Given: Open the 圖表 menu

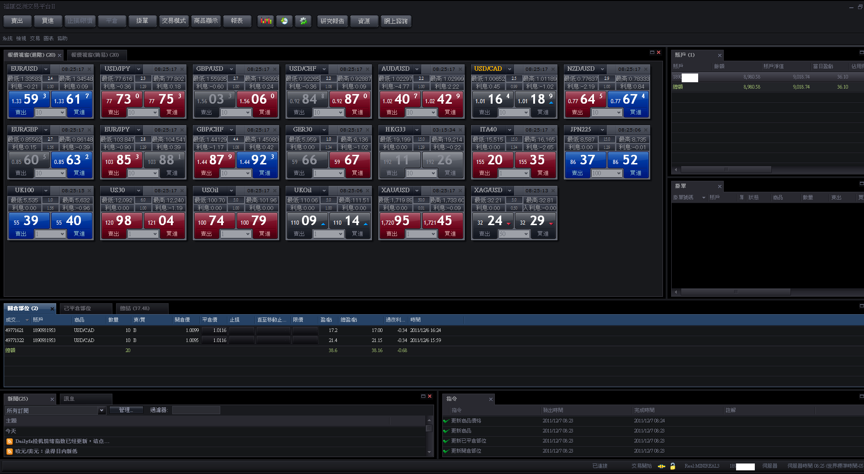Looking at the screenshot, I should (x=49, y=39).
